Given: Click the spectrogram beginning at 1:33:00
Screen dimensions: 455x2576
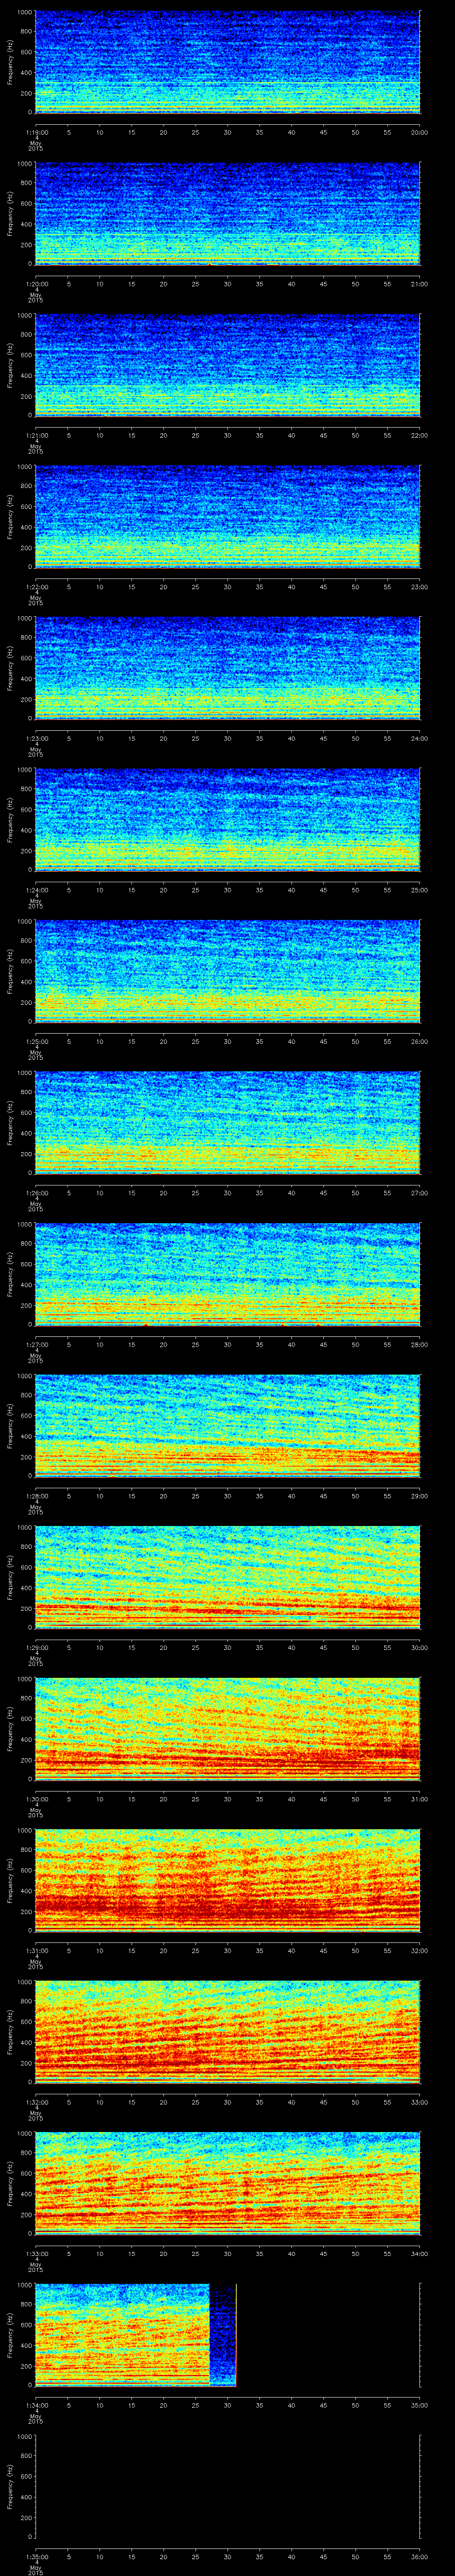Looking at the screenshot, I should (228, 2183).
